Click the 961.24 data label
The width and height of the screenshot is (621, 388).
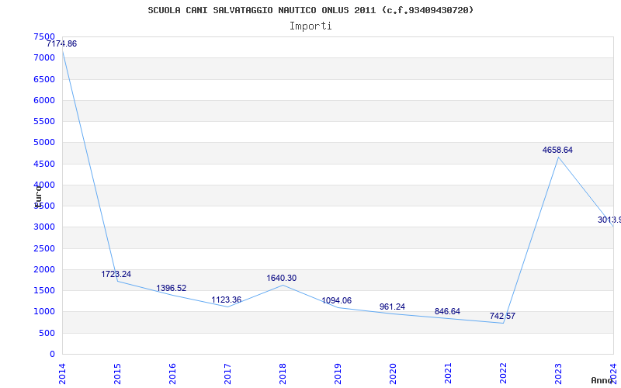point(392,307)
